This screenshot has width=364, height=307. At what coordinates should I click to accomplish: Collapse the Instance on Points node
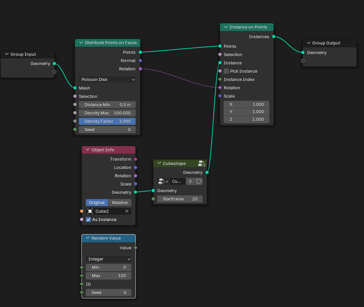(226, 27)
